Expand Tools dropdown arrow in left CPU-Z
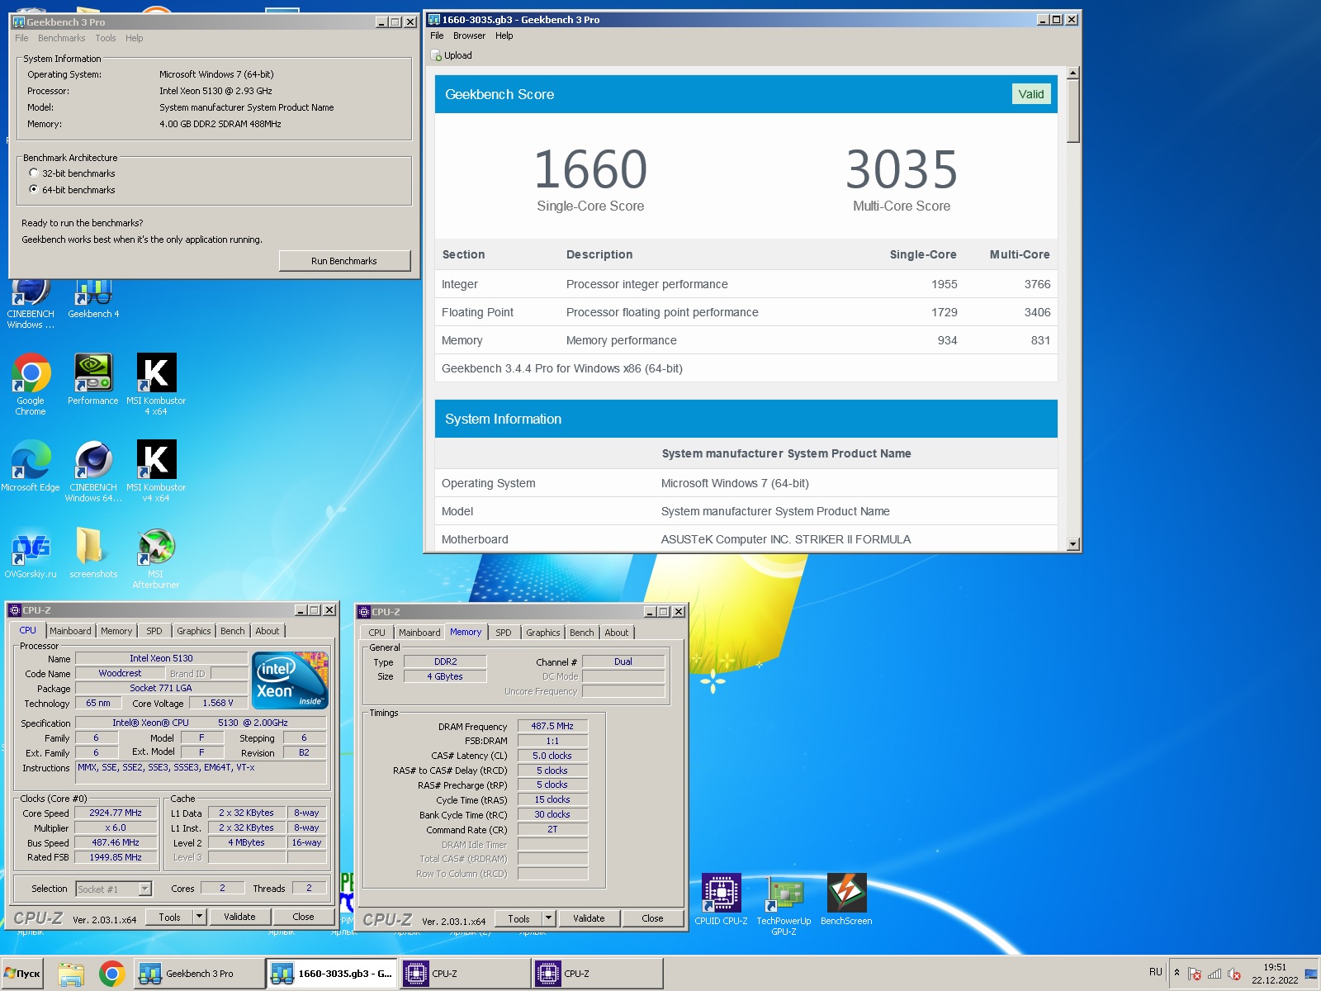The image size is (1321, 991). 199,917
